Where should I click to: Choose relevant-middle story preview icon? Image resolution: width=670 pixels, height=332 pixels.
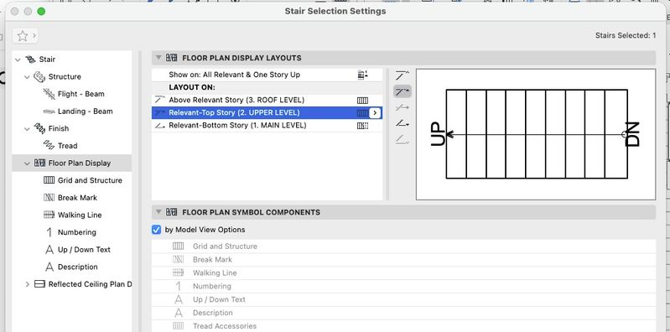coord(403,107)
